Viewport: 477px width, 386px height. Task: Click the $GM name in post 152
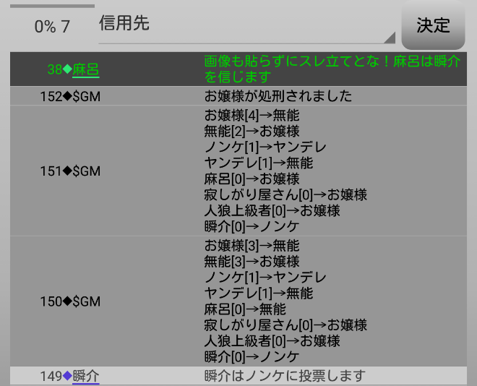87,96
